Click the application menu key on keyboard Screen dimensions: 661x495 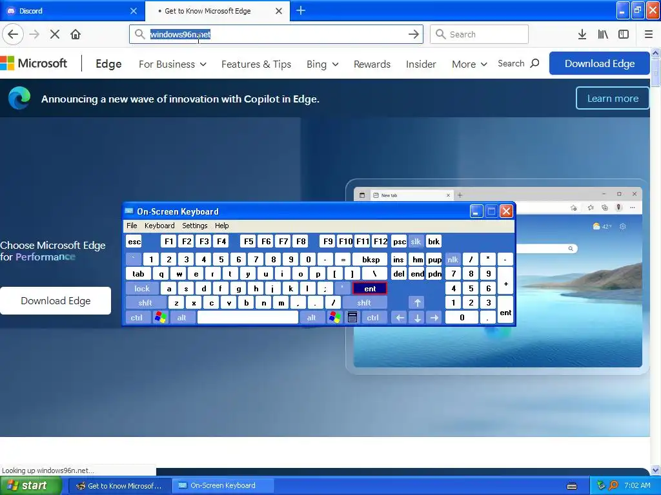click(x=352, y=317)
